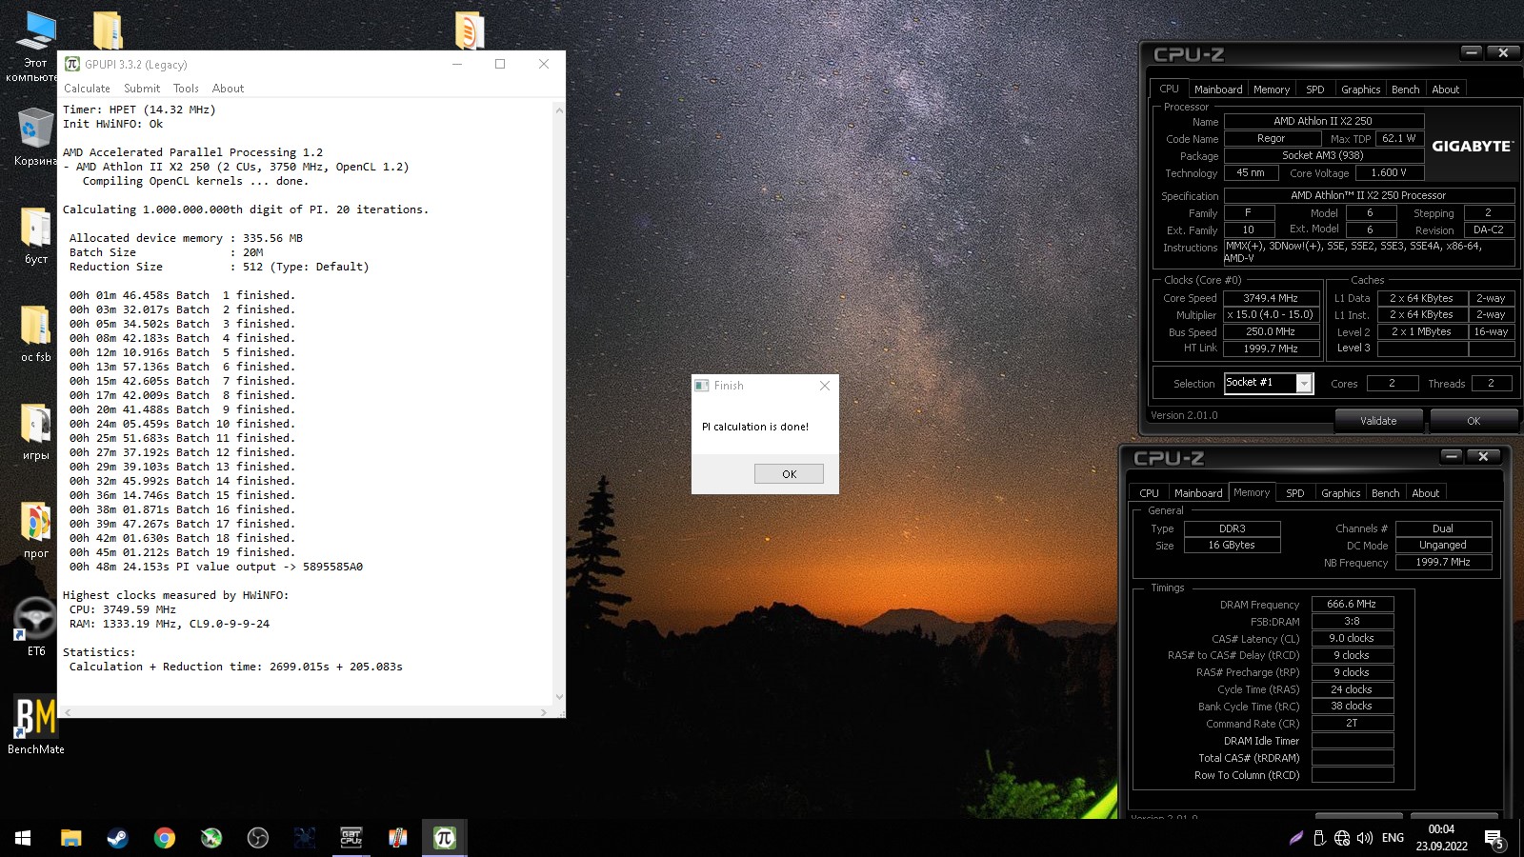Open the About menu in GPUPI
The image size is (1524, 857).
tap(228, 89)
